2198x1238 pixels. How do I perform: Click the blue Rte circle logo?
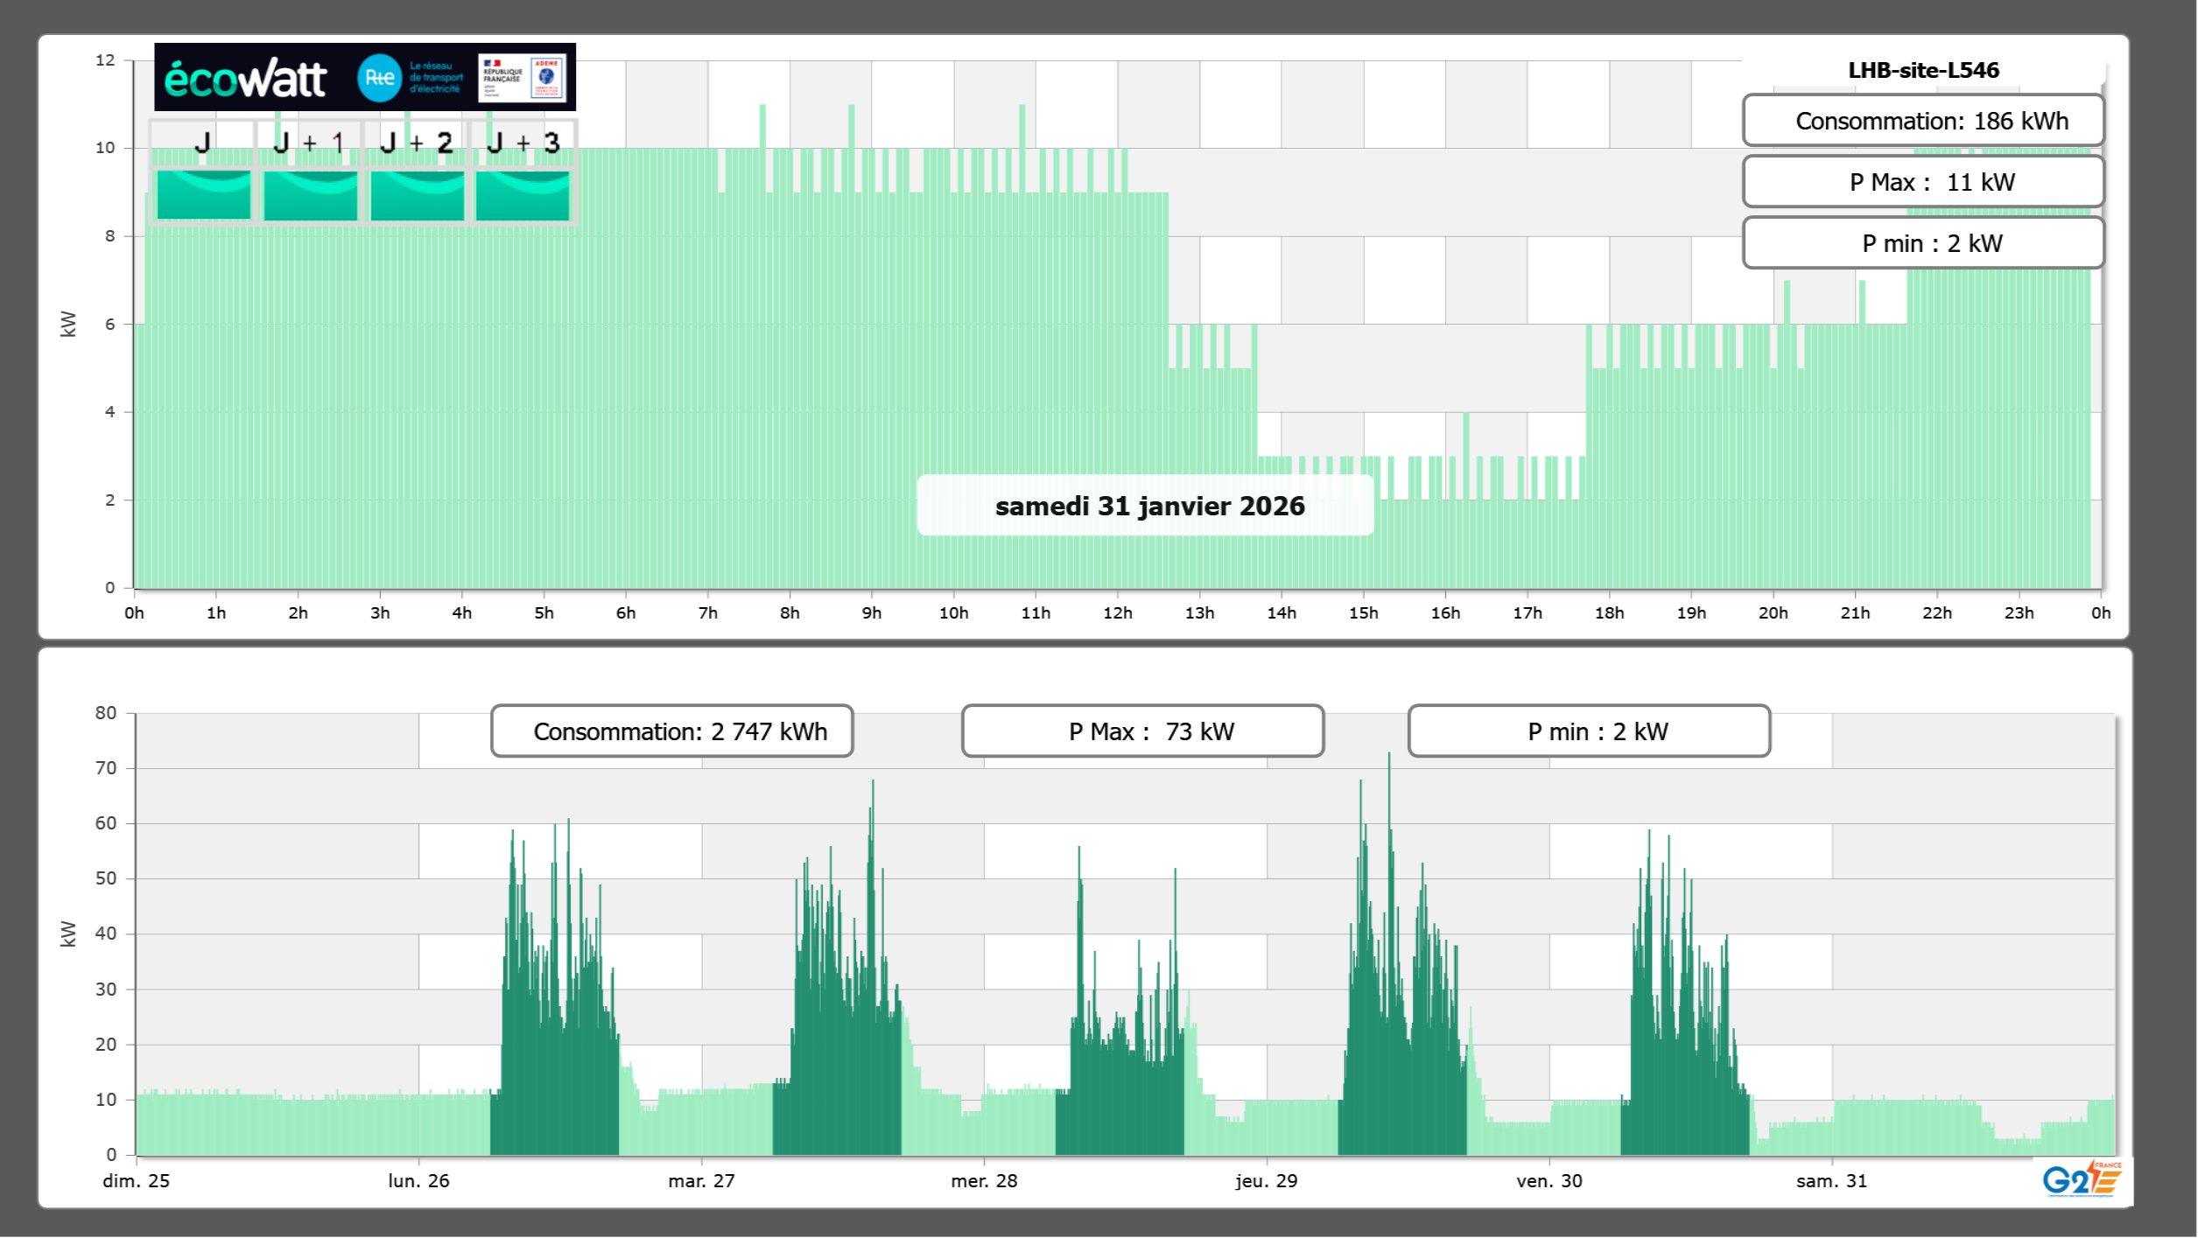pos(379,78)
